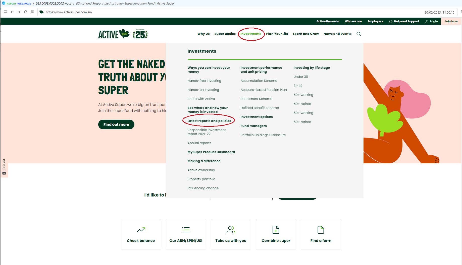Open Accumulation Scheme performance
The height and width of the screenshot is (265, 462).
tap(259, 81)
